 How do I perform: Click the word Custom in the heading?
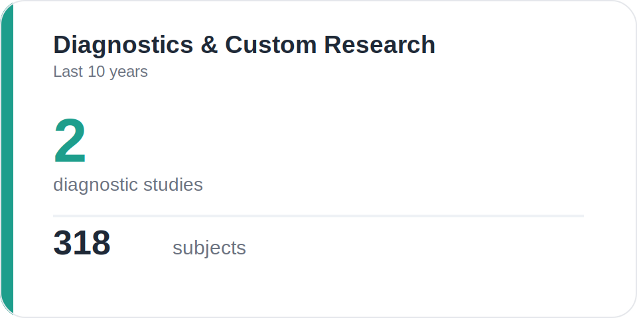(x=271, y=44)
